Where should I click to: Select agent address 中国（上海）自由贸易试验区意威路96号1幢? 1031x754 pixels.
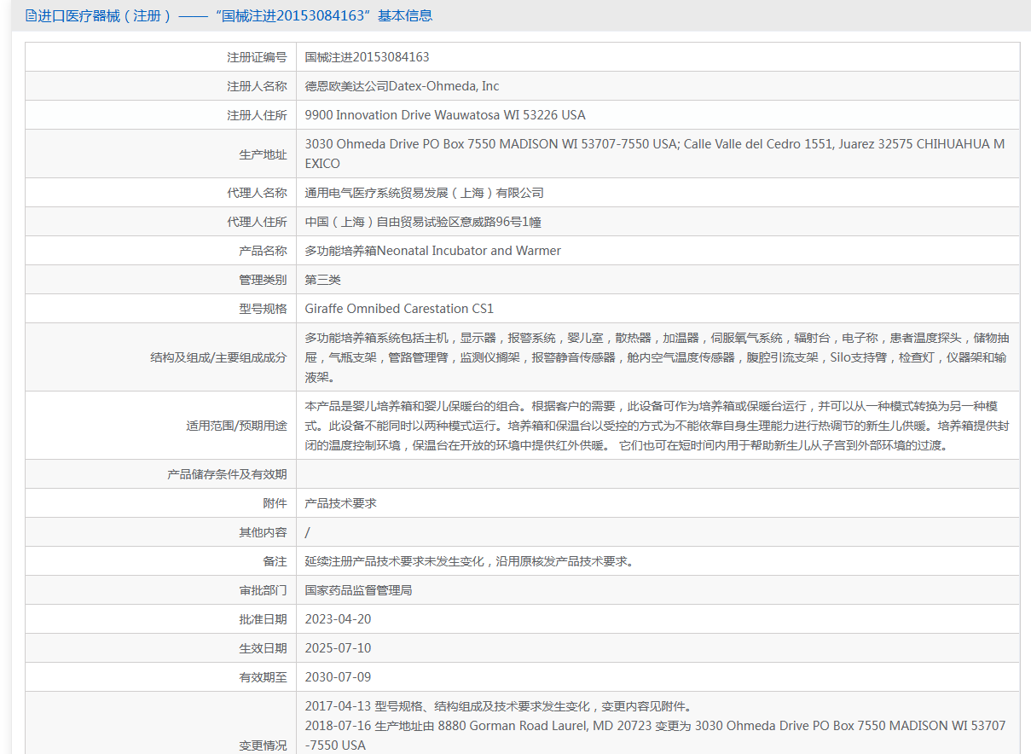423,222
